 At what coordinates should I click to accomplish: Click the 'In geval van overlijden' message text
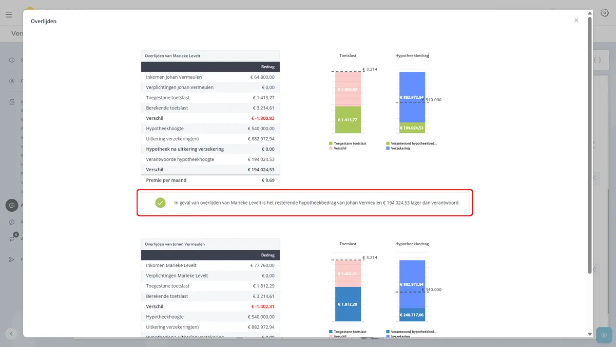(x=317, y=203)
